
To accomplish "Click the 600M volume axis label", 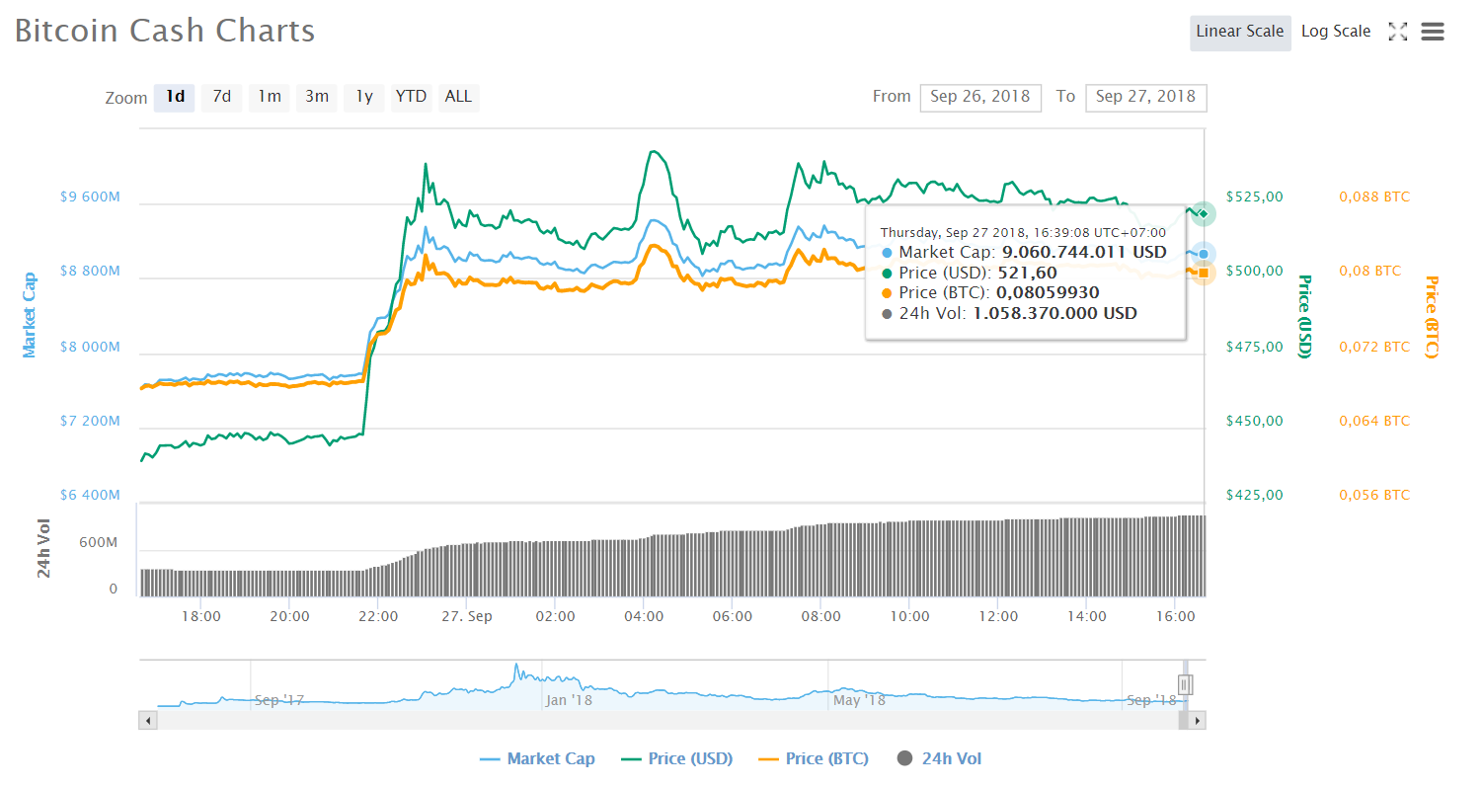I will (x=99, y=543).
